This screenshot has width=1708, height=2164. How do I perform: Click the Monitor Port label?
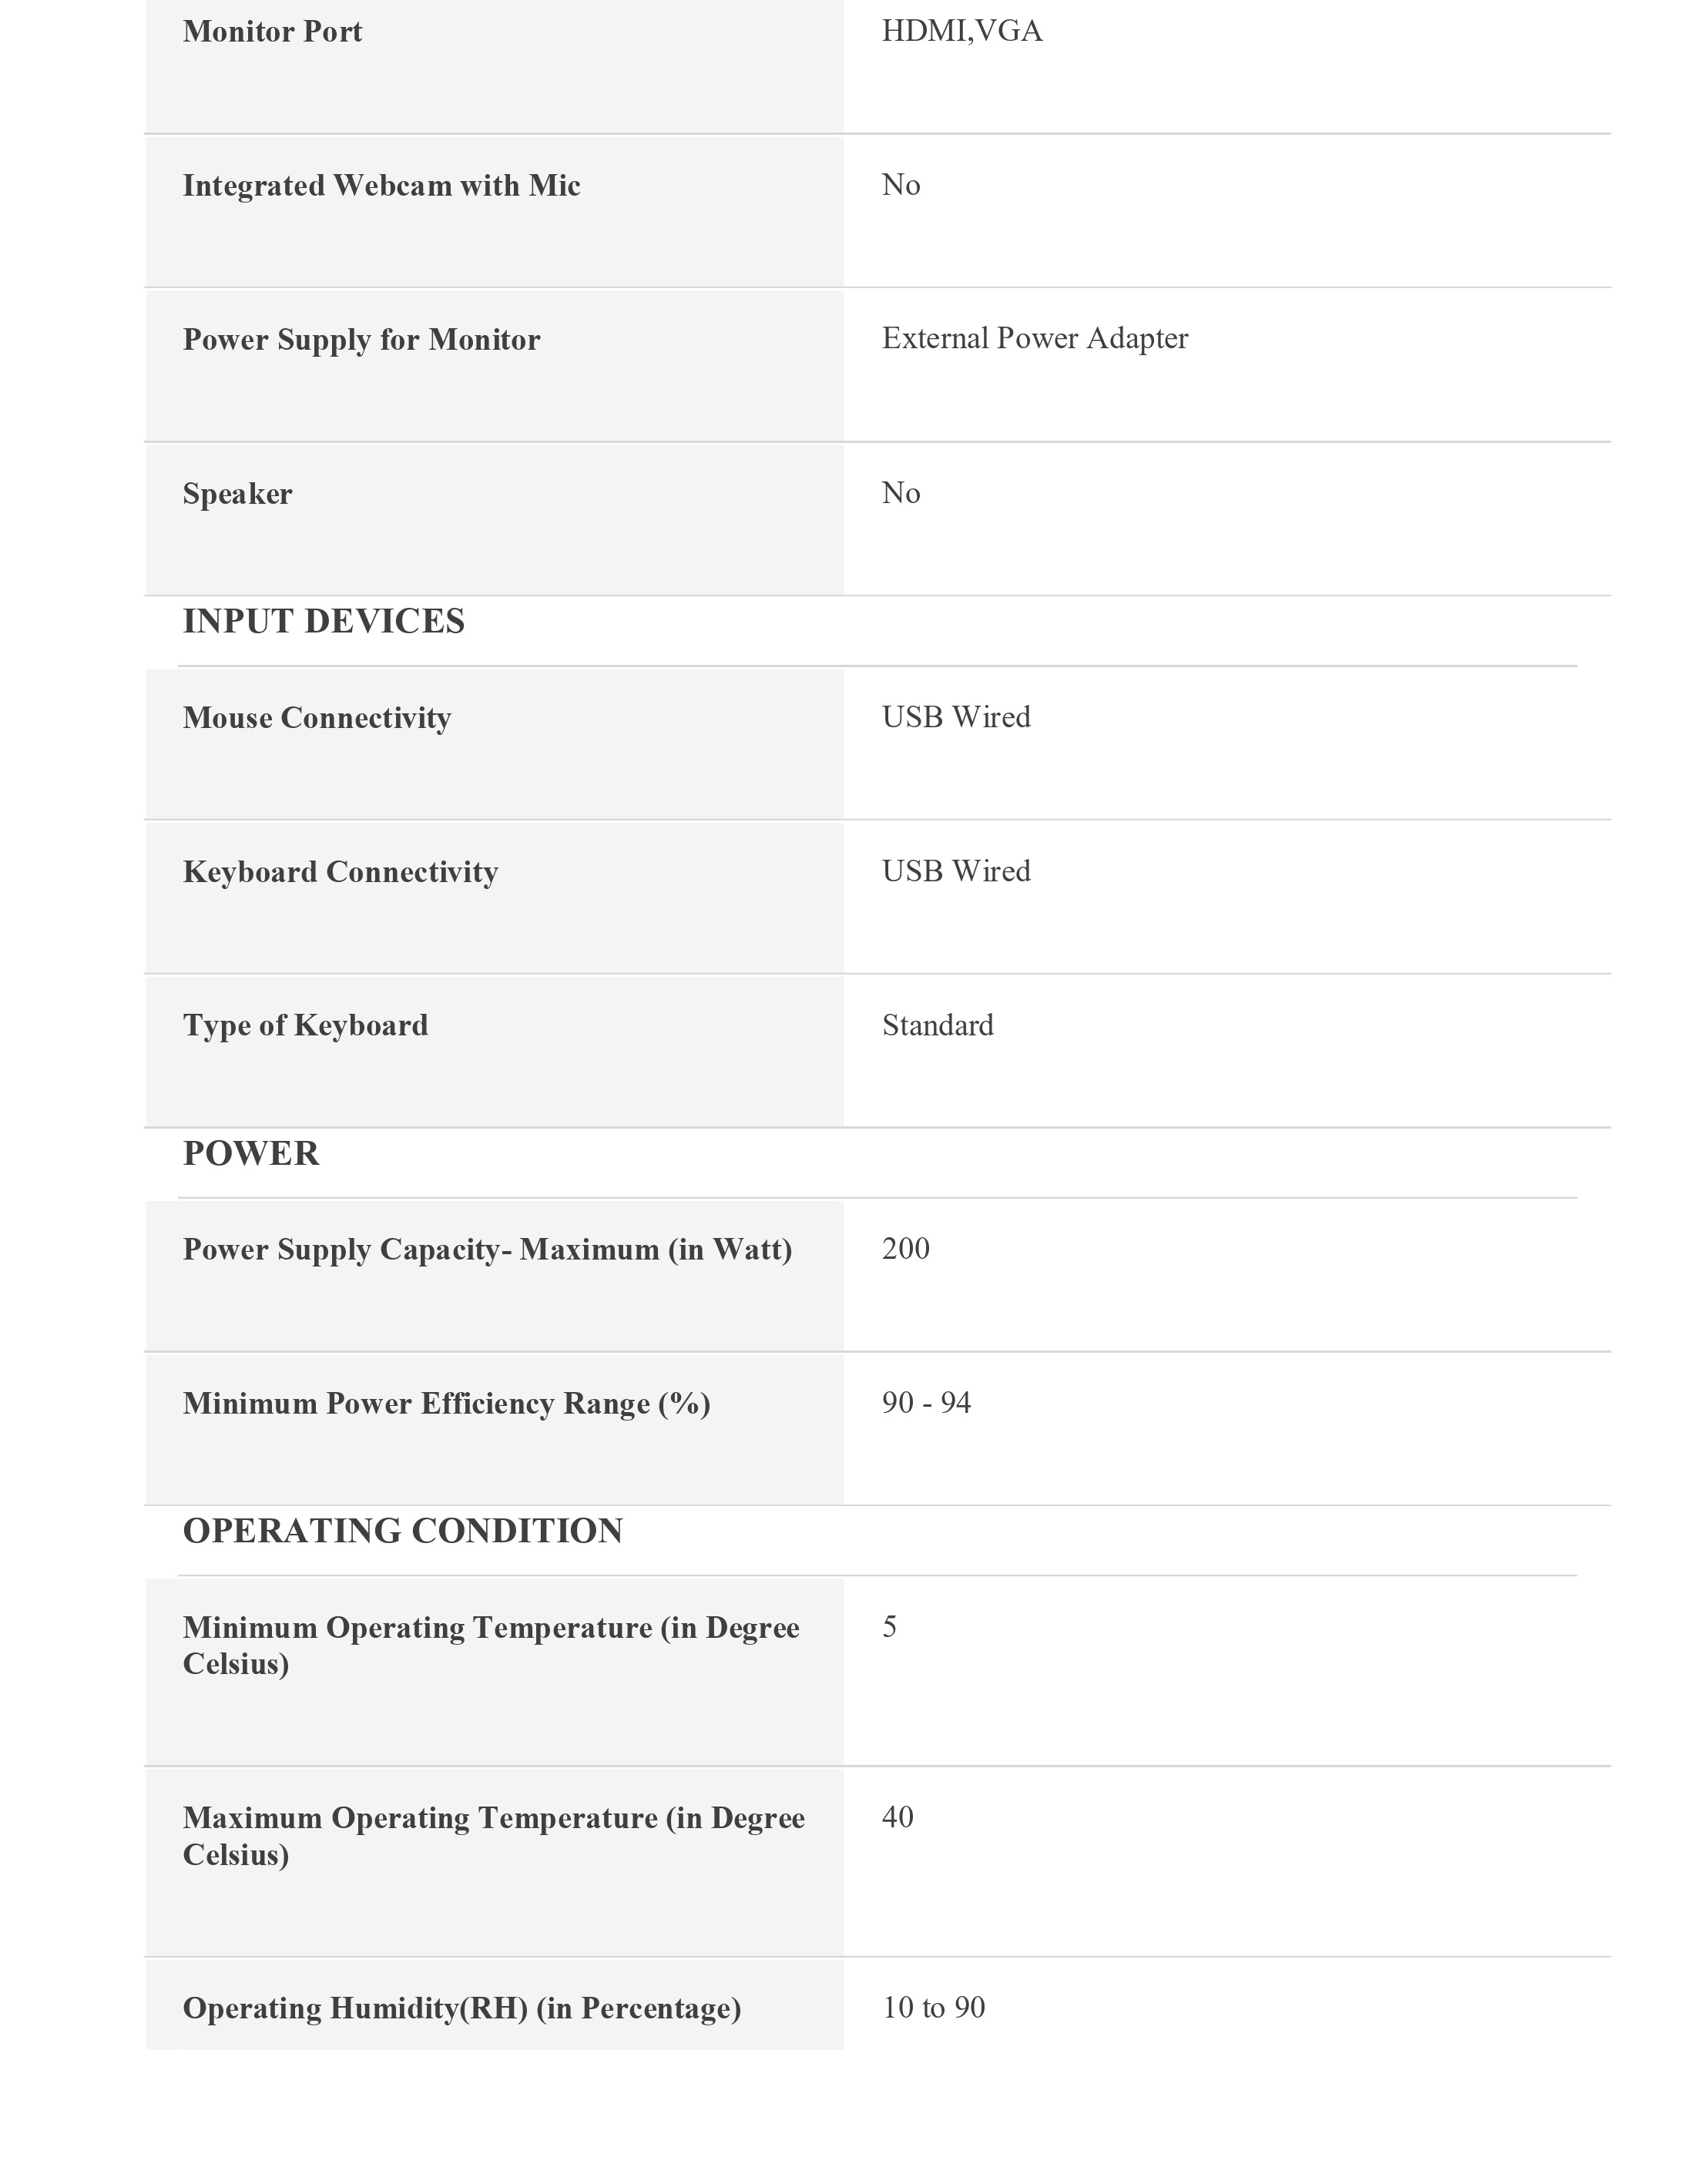click(x=272, y=32)
